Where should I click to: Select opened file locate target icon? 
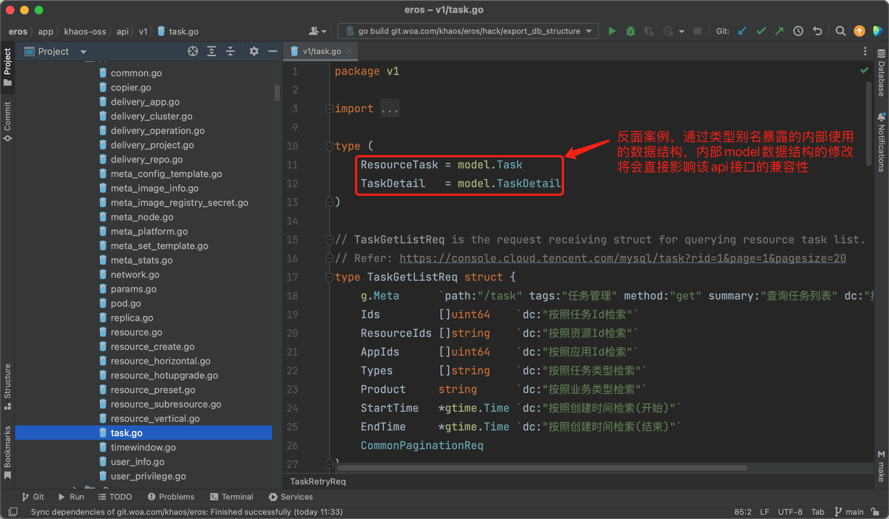[193, 51]
